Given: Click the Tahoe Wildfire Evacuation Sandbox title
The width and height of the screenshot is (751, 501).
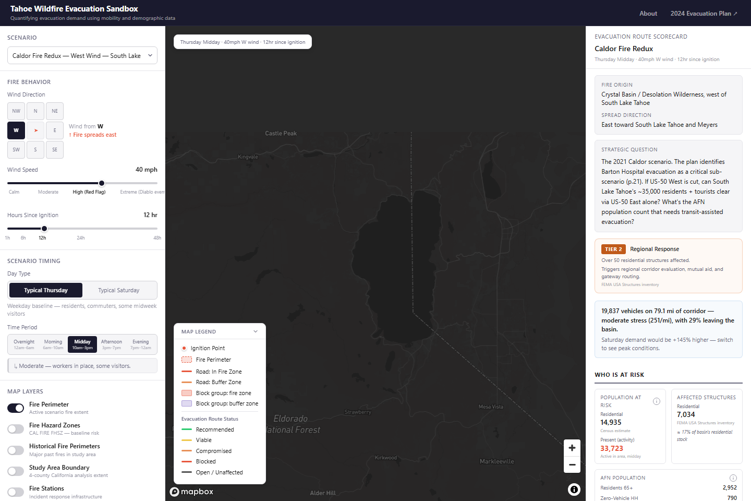Looking at the screenshot, I should click(74, 9).
